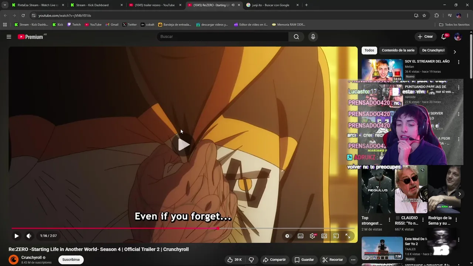Open the YouTube hamburger guide menu
This screenshot has width=473, height=266.
click(9, 37)
